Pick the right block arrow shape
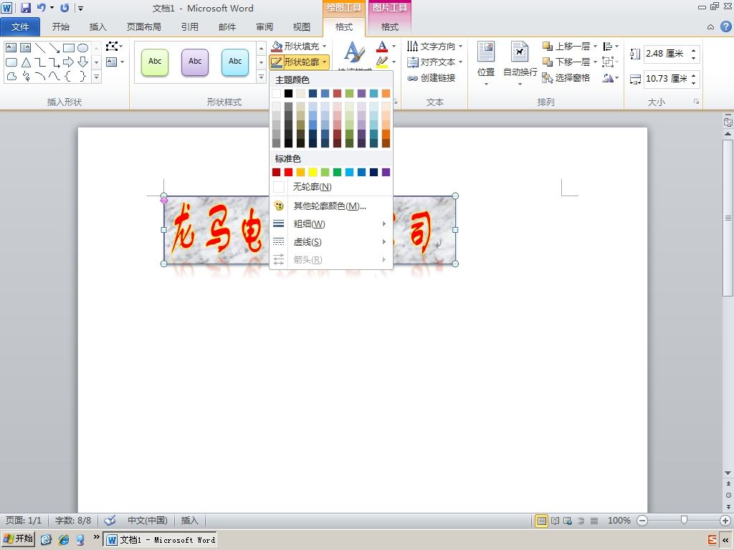The image size is (734, 550). point(69,62)
